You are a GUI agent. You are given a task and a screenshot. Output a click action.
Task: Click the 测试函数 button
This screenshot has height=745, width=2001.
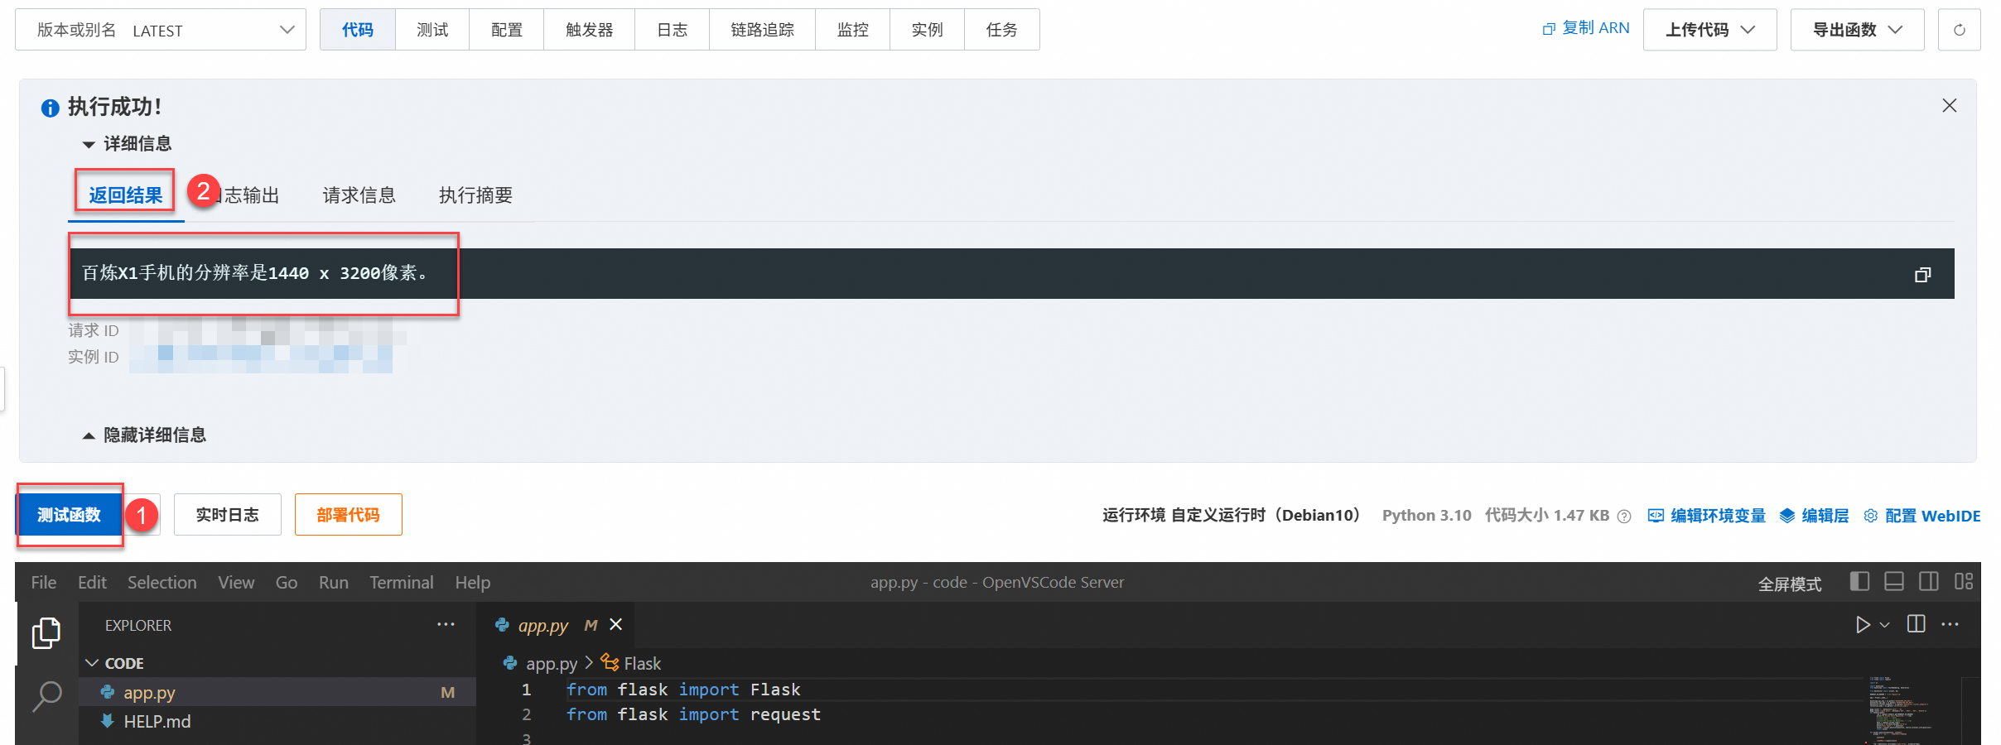click(69, 515)
